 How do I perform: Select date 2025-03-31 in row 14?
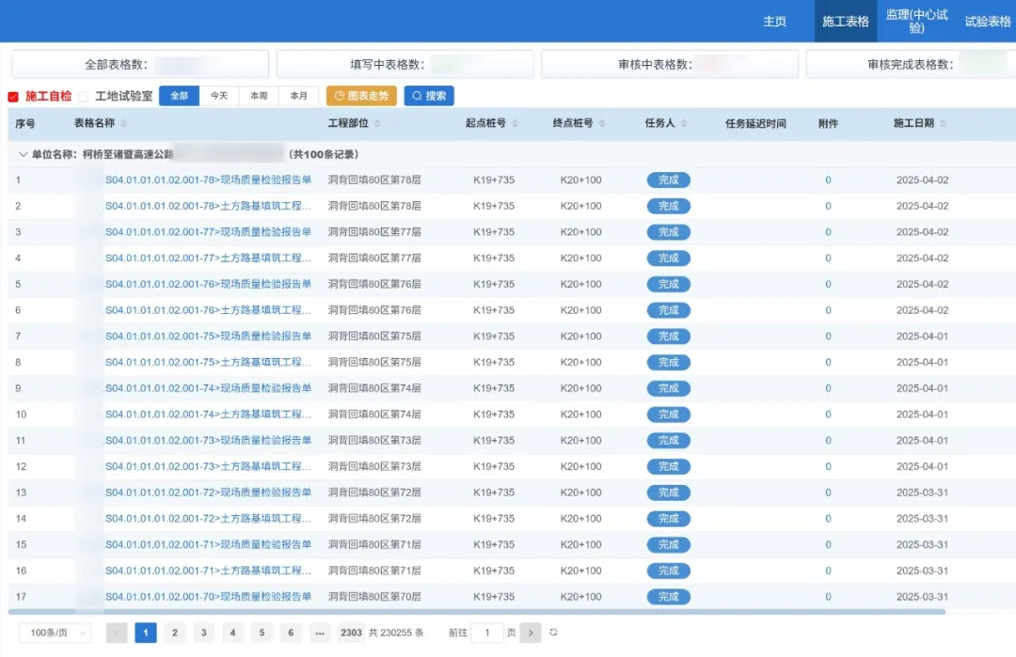coord(922,519)
